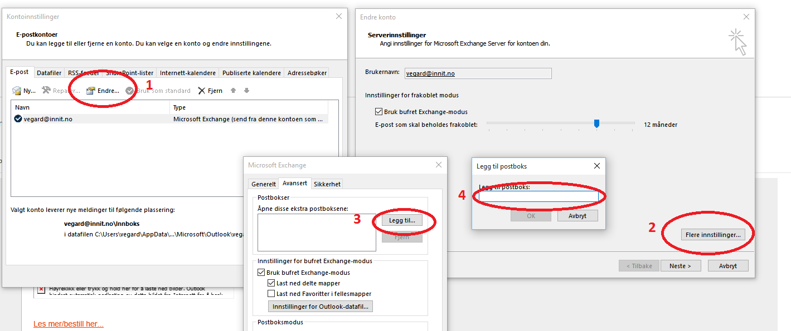This screenshot has width=791, height=331.
Task: Click the disabled < Tilbake button
Action: coord(639,266)
